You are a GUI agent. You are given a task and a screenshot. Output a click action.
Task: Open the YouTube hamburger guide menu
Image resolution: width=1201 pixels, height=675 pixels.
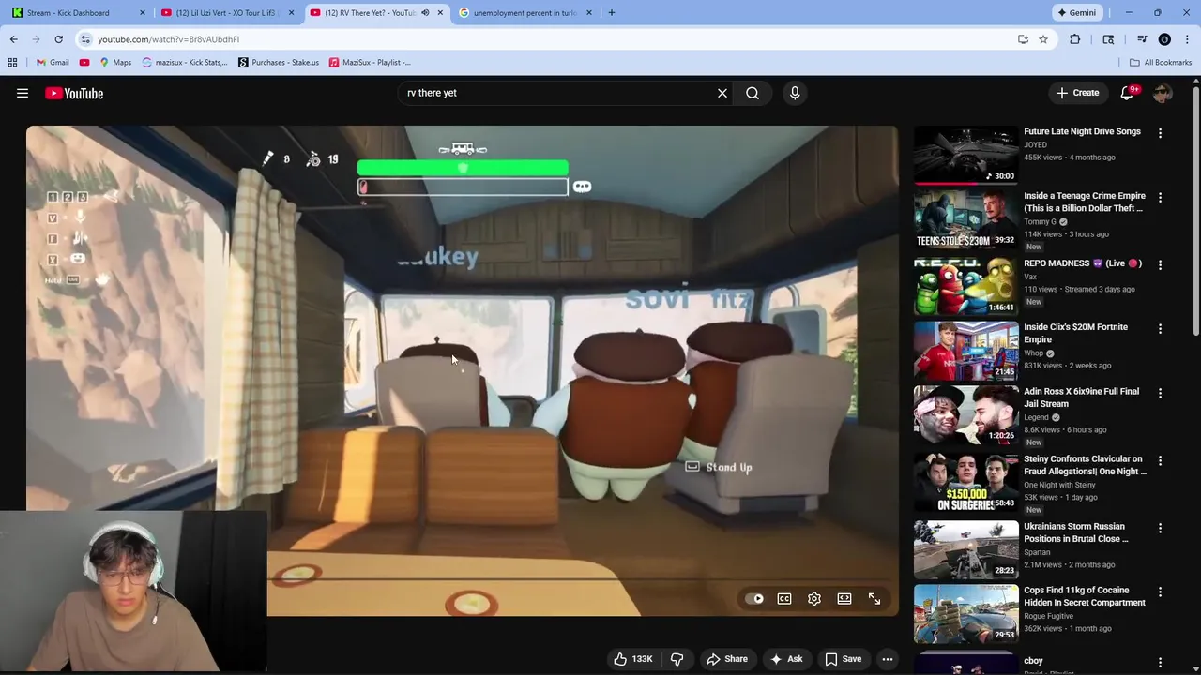(23, 93)
